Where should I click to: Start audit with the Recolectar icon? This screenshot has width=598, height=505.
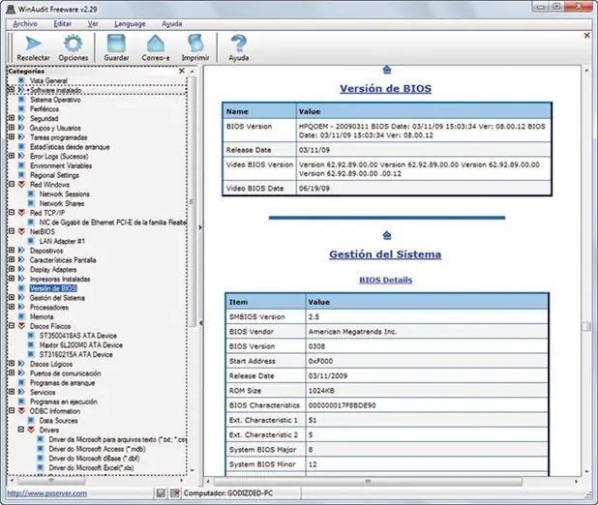click(x=33, y=47)
